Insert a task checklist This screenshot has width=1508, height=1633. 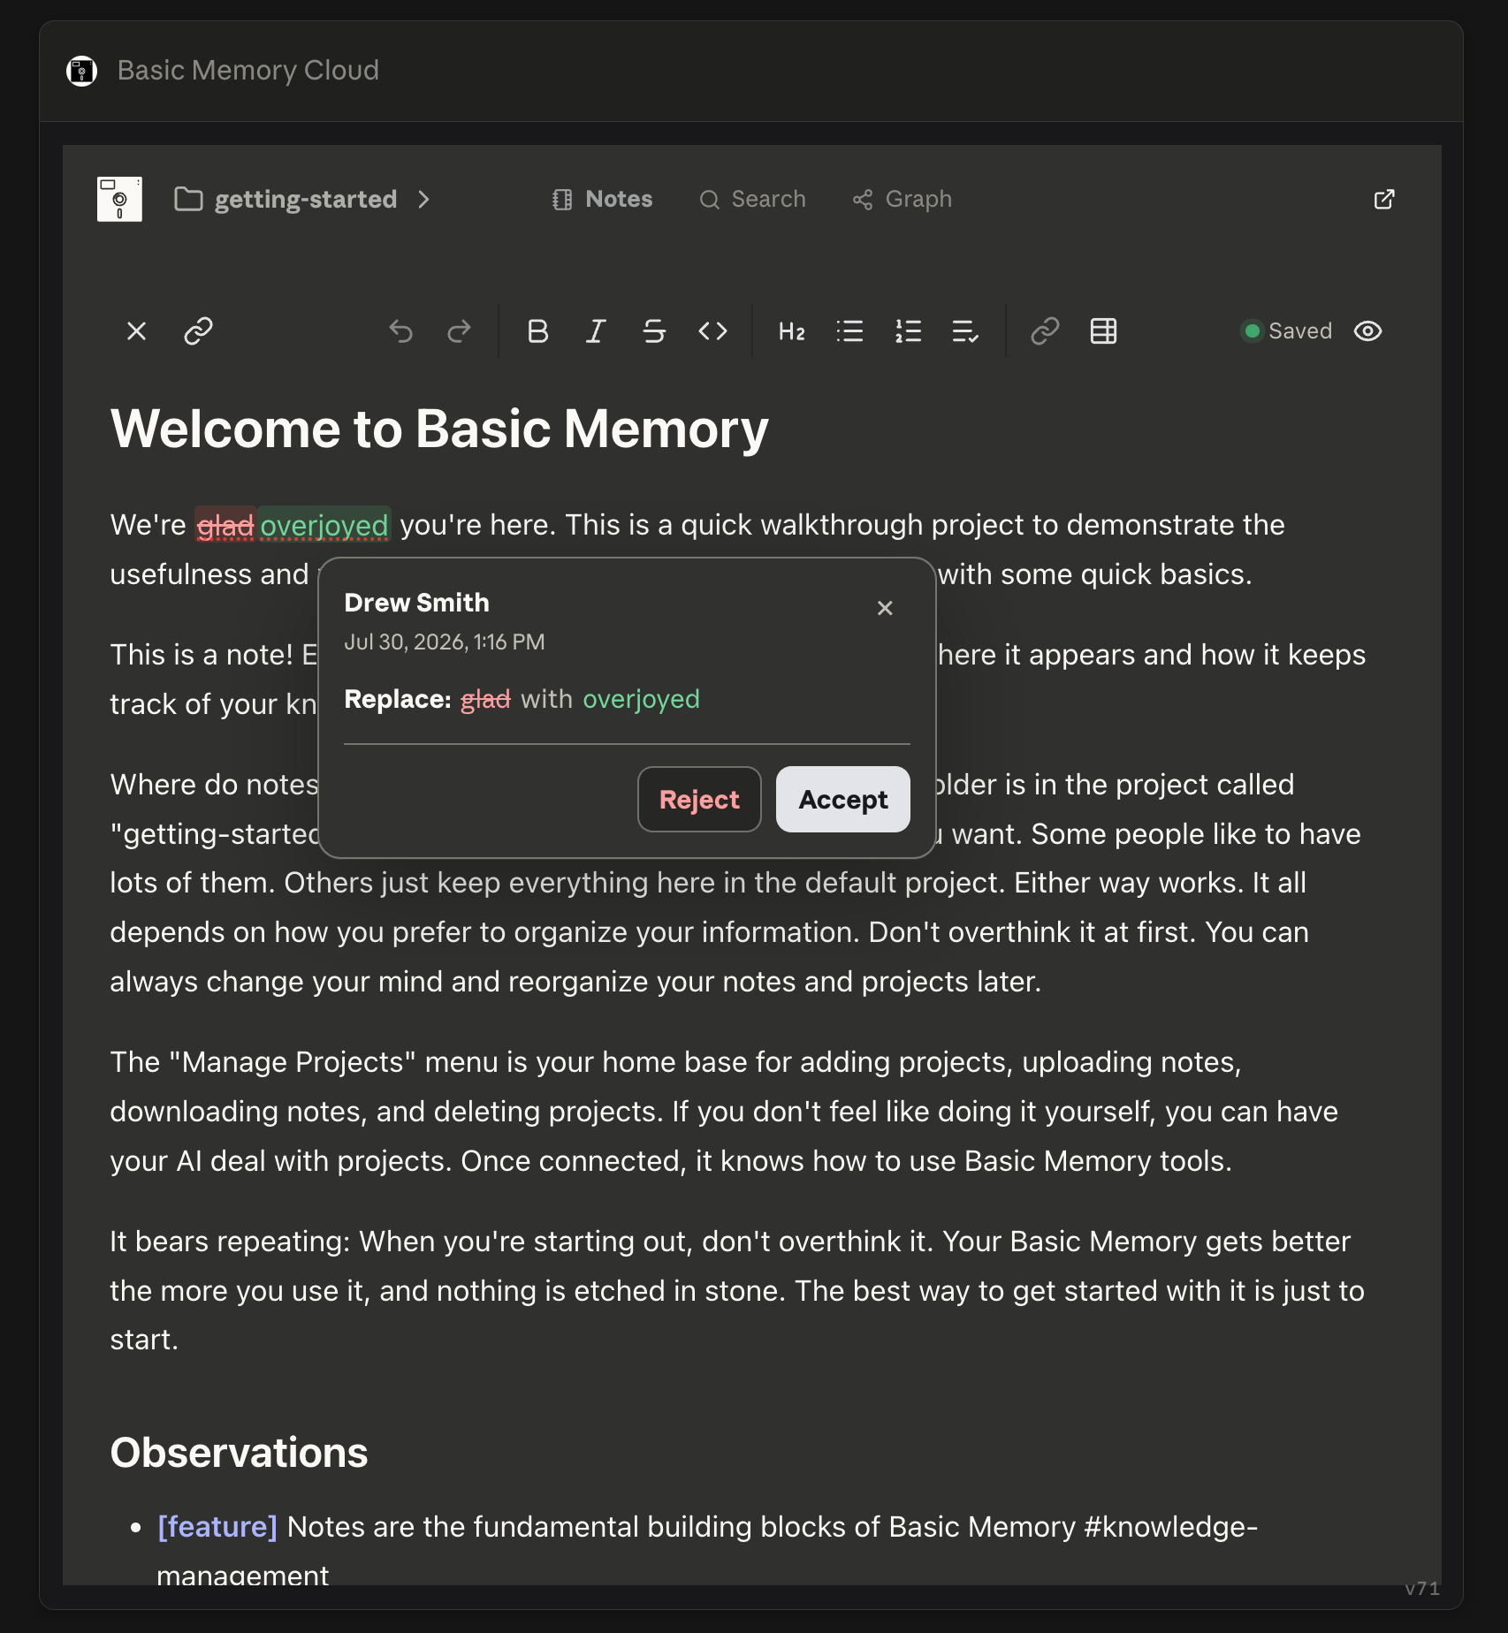pos(965,331)
